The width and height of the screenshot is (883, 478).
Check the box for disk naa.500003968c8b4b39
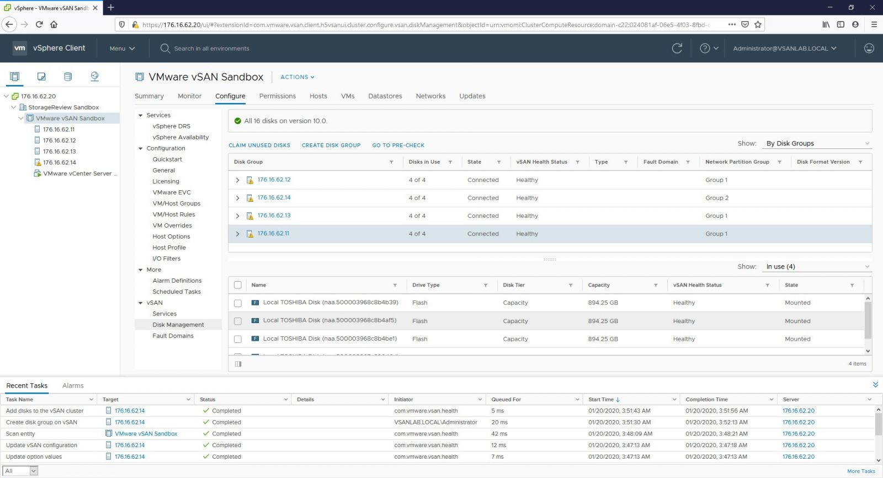(x=238, y=303)
